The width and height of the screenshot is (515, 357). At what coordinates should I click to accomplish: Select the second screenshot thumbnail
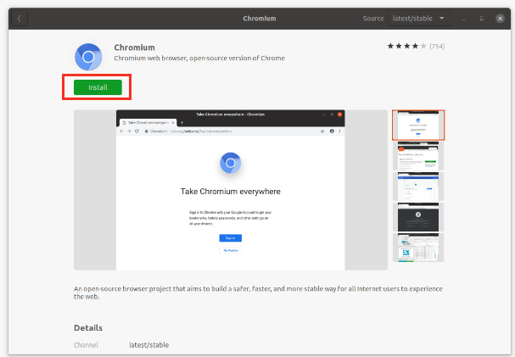tap(418, 155)
